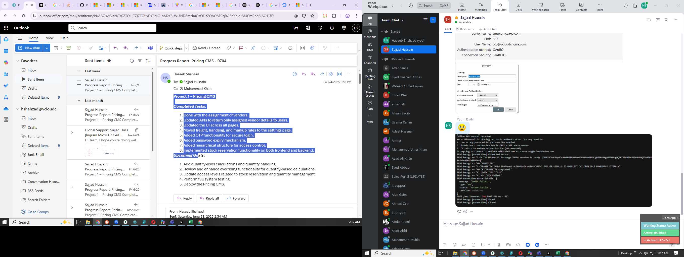Image resolution: width=684 pixels, height=257 pixels.
Task: Open Zoom chat emoji picker
Action: click(x=454, y=245)
